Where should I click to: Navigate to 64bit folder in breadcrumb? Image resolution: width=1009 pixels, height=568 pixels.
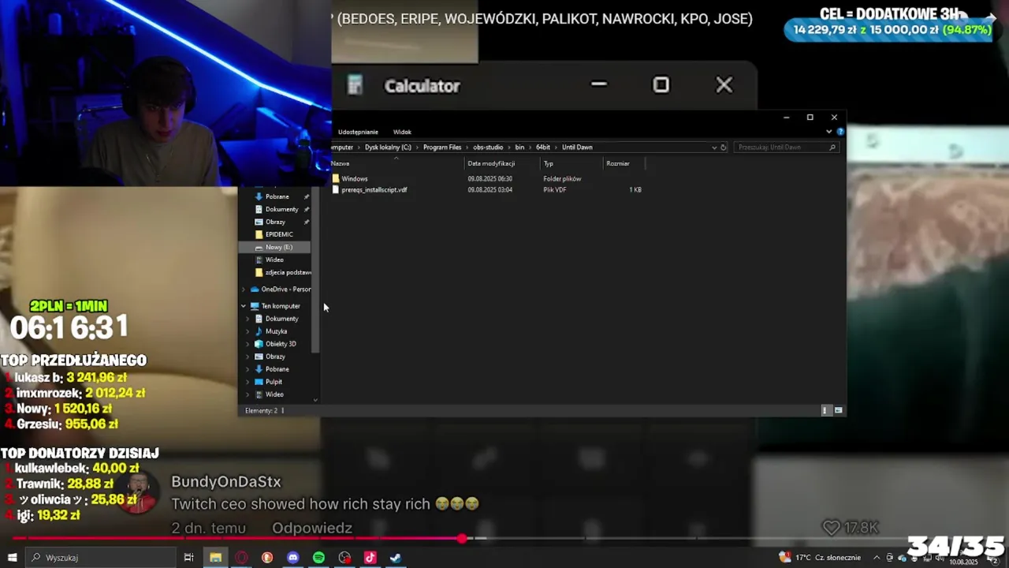coord(543,148)
